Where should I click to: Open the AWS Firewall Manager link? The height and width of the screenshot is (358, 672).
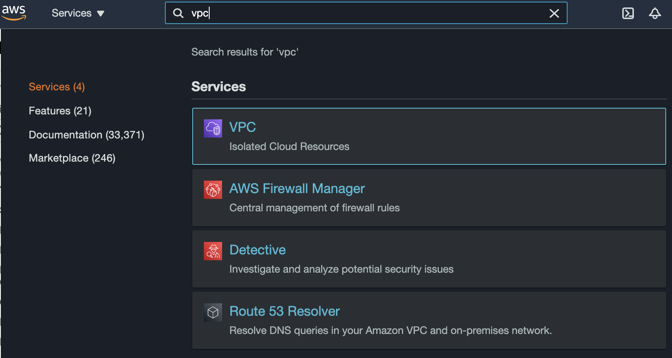[x=297, y=189]
